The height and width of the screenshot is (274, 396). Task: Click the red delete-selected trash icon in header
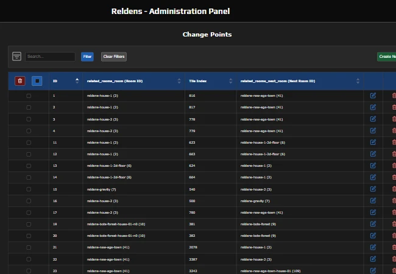click(x=20, y=81)
